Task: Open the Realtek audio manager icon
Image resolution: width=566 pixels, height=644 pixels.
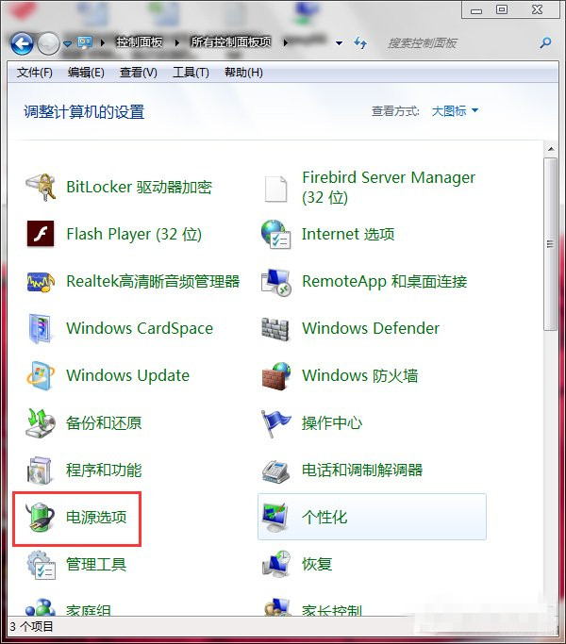Action: (x=41, y=282)
